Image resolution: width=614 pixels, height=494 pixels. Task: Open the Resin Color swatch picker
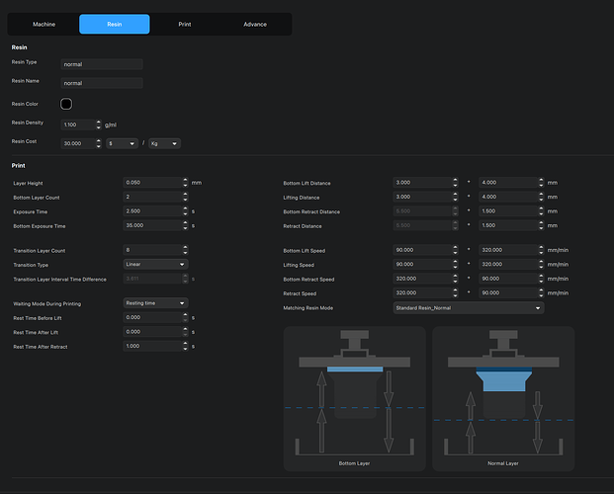66,104
